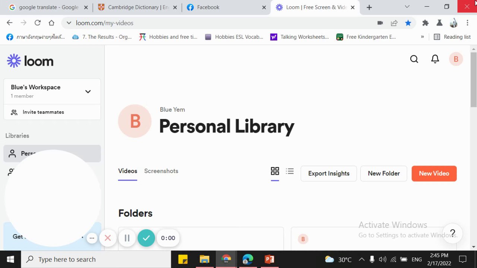This screenshot has height=268, width=477.
Task: Open Chrome extensions puzzle icon
Action: [425, 23]
